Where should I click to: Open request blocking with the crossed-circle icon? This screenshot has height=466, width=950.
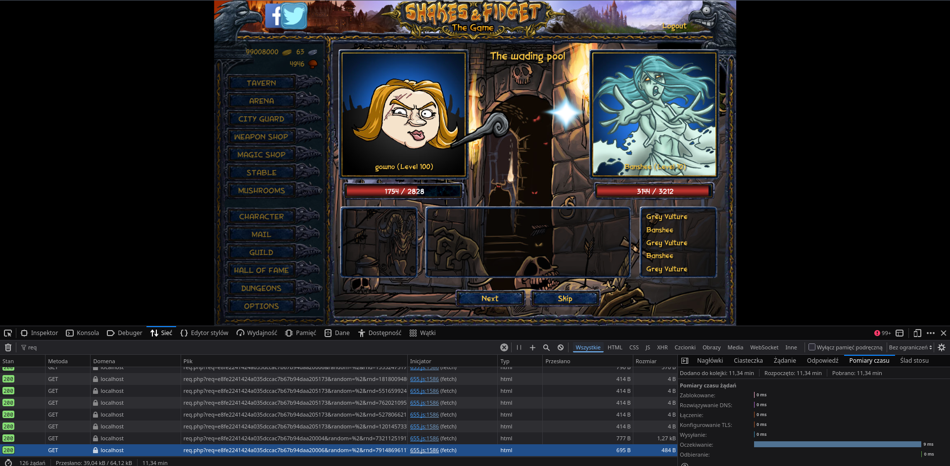(561, 347)
